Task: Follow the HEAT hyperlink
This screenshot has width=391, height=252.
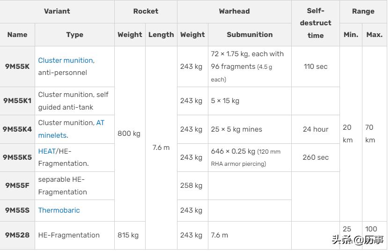Action: (x=47, y=151)
